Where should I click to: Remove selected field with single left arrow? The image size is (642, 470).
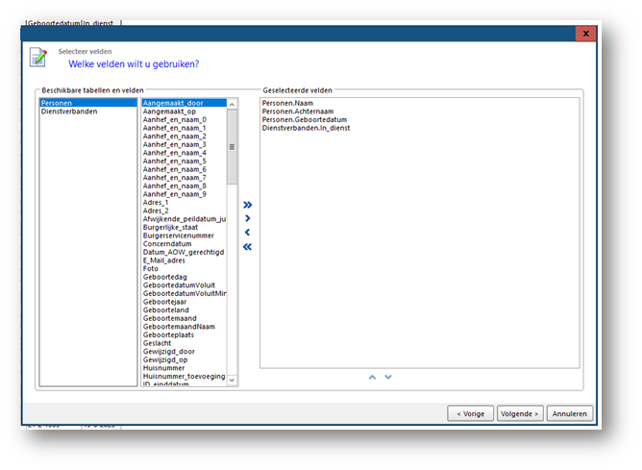(247, 233)
